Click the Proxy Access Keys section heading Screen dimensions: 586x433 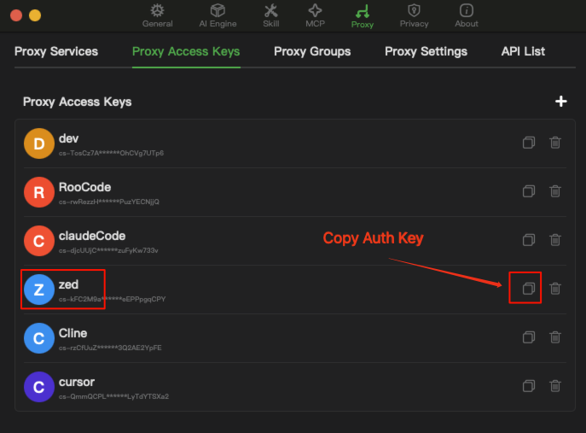coord(78,102)
